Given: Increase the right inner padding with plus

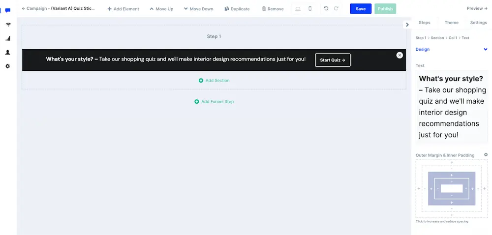Looking at the screenshot, I should (x=472, y=189).
